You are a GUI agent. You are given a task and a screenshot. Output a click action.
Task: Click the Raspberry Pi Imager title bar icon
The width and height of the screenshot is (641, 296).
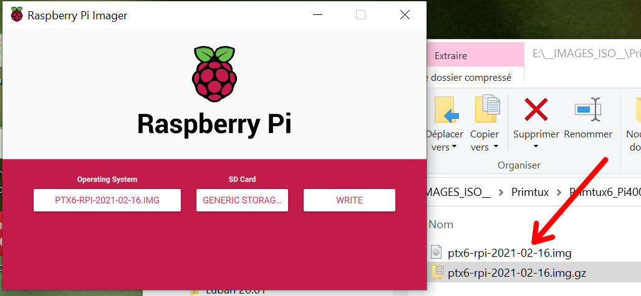pos(17,15)
